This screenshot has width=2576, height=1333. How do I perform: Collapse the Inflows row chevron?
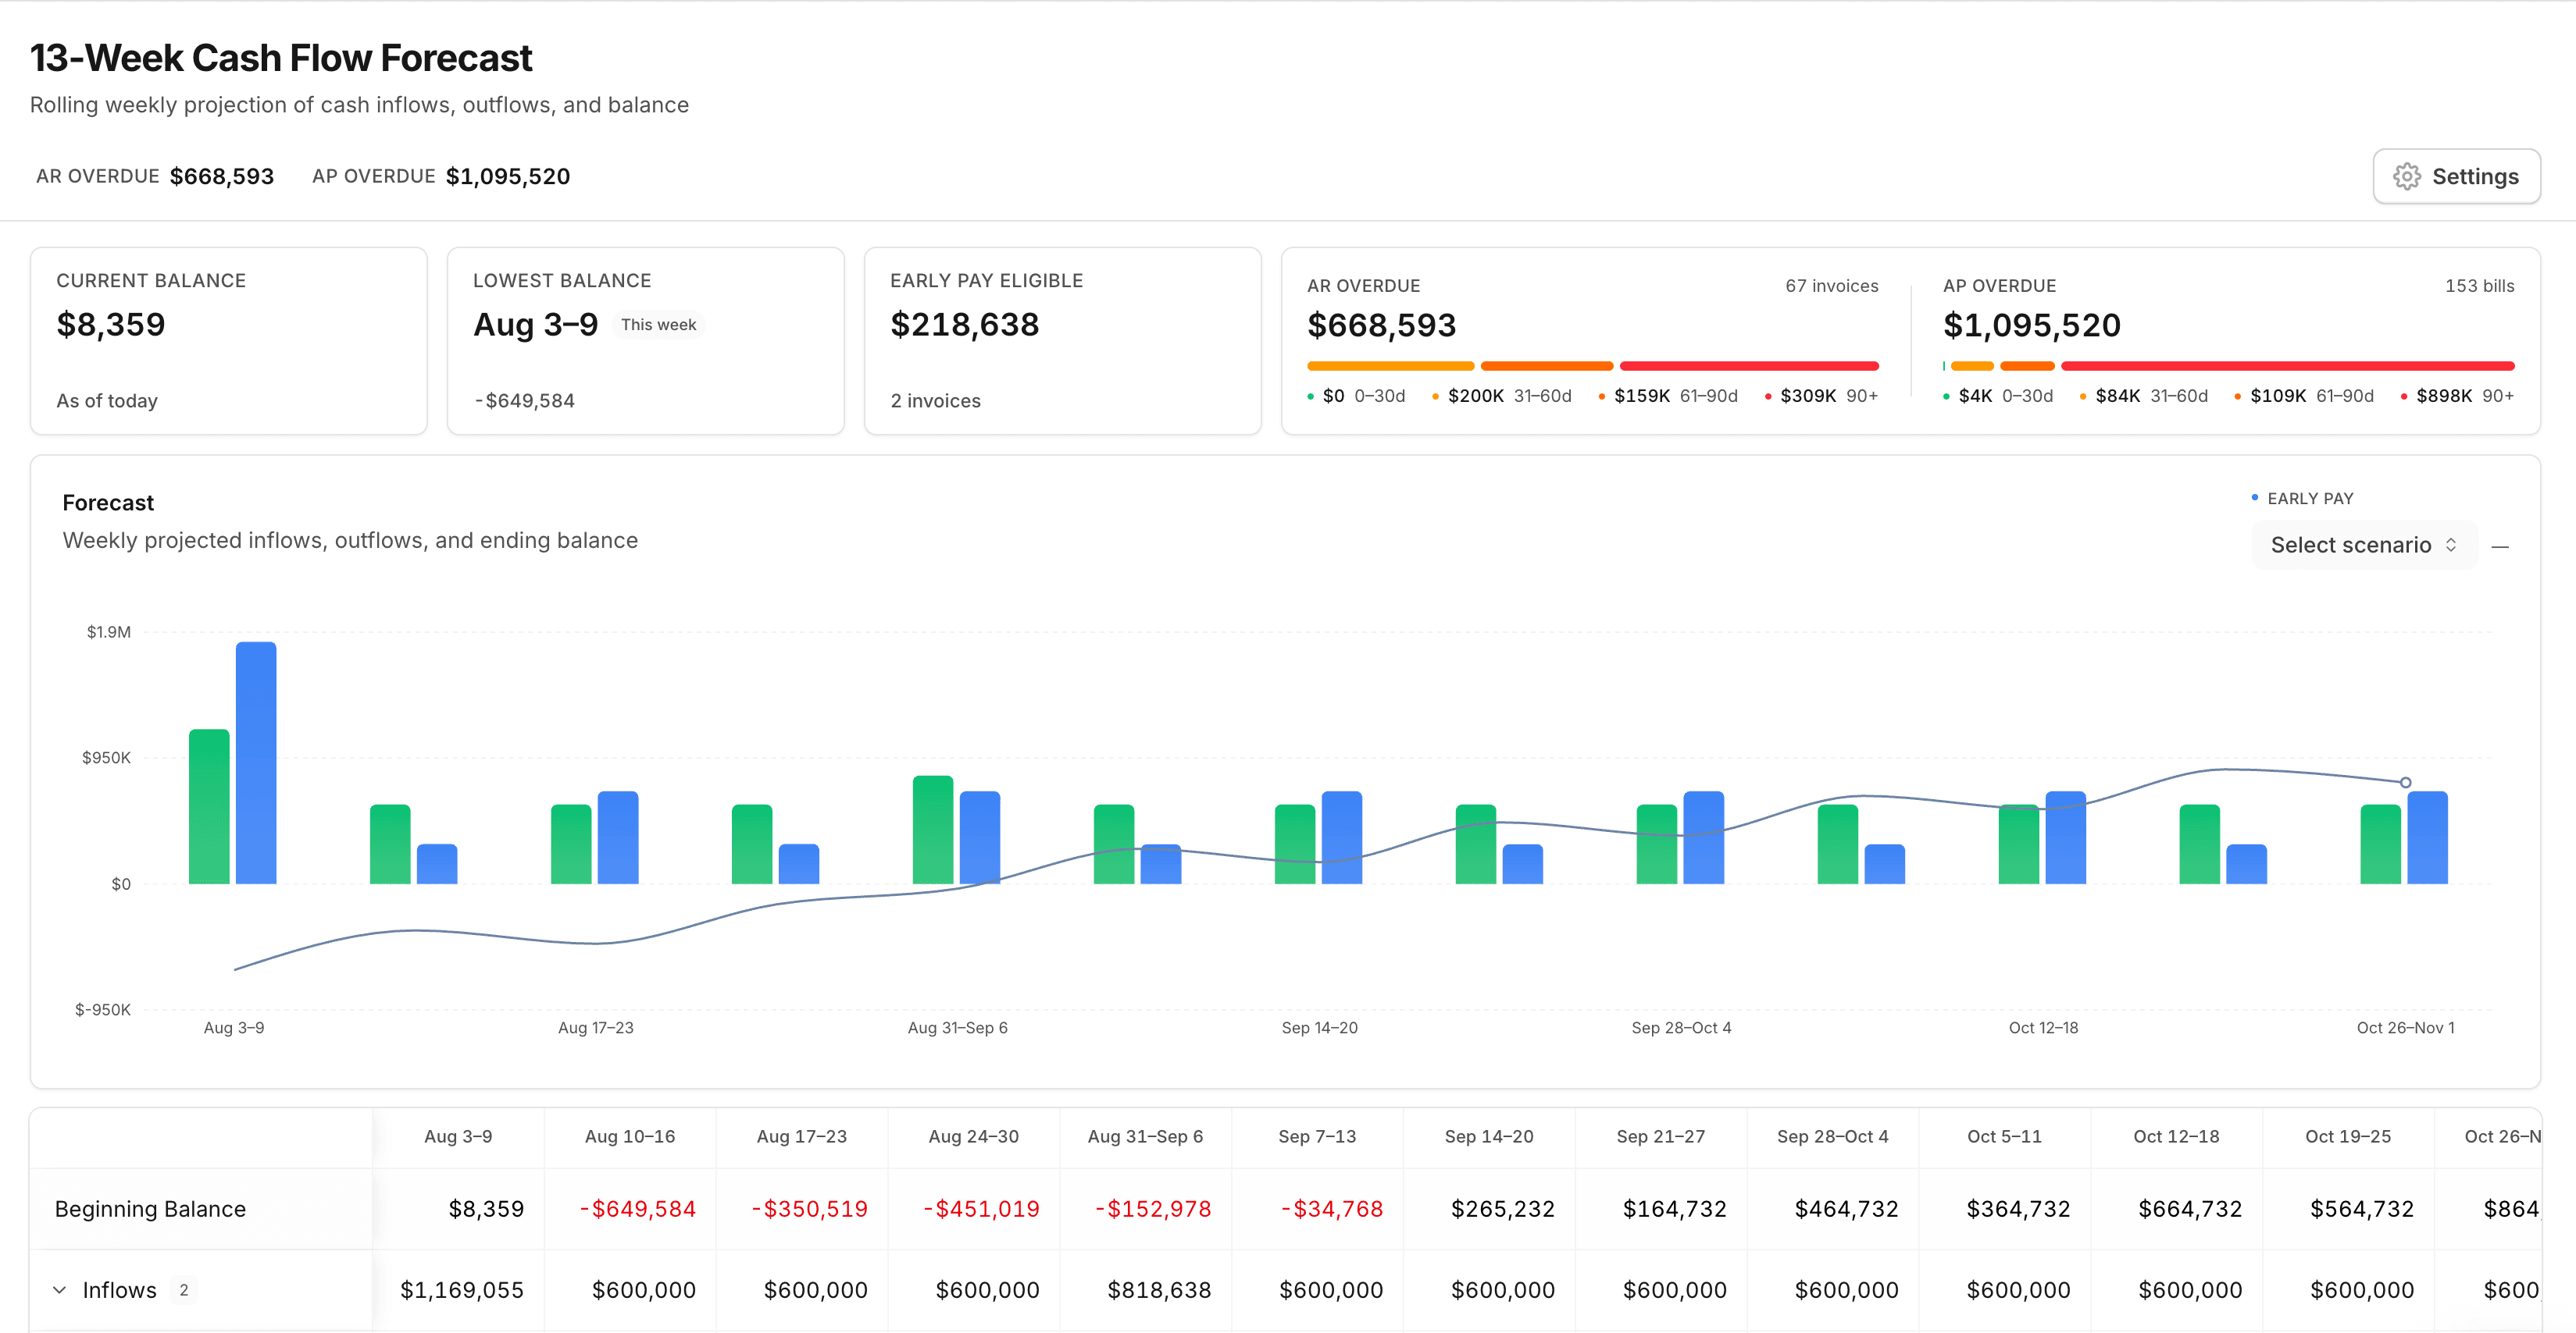point(60,1290)
